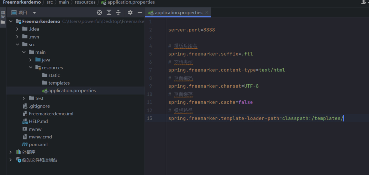Expand 临时文件和控制台 node

pos(11,160)
